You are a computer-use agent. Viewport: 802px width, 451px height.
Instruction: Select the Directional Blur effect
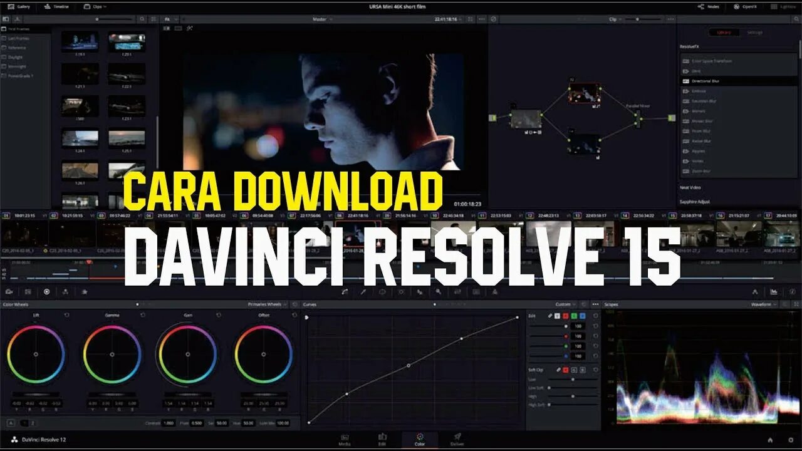coord(739,81)
